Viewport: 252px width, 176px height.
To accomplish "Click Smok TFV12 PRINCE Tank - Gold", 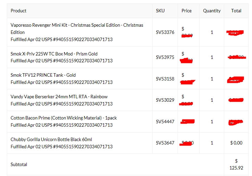I will (43, 75).
